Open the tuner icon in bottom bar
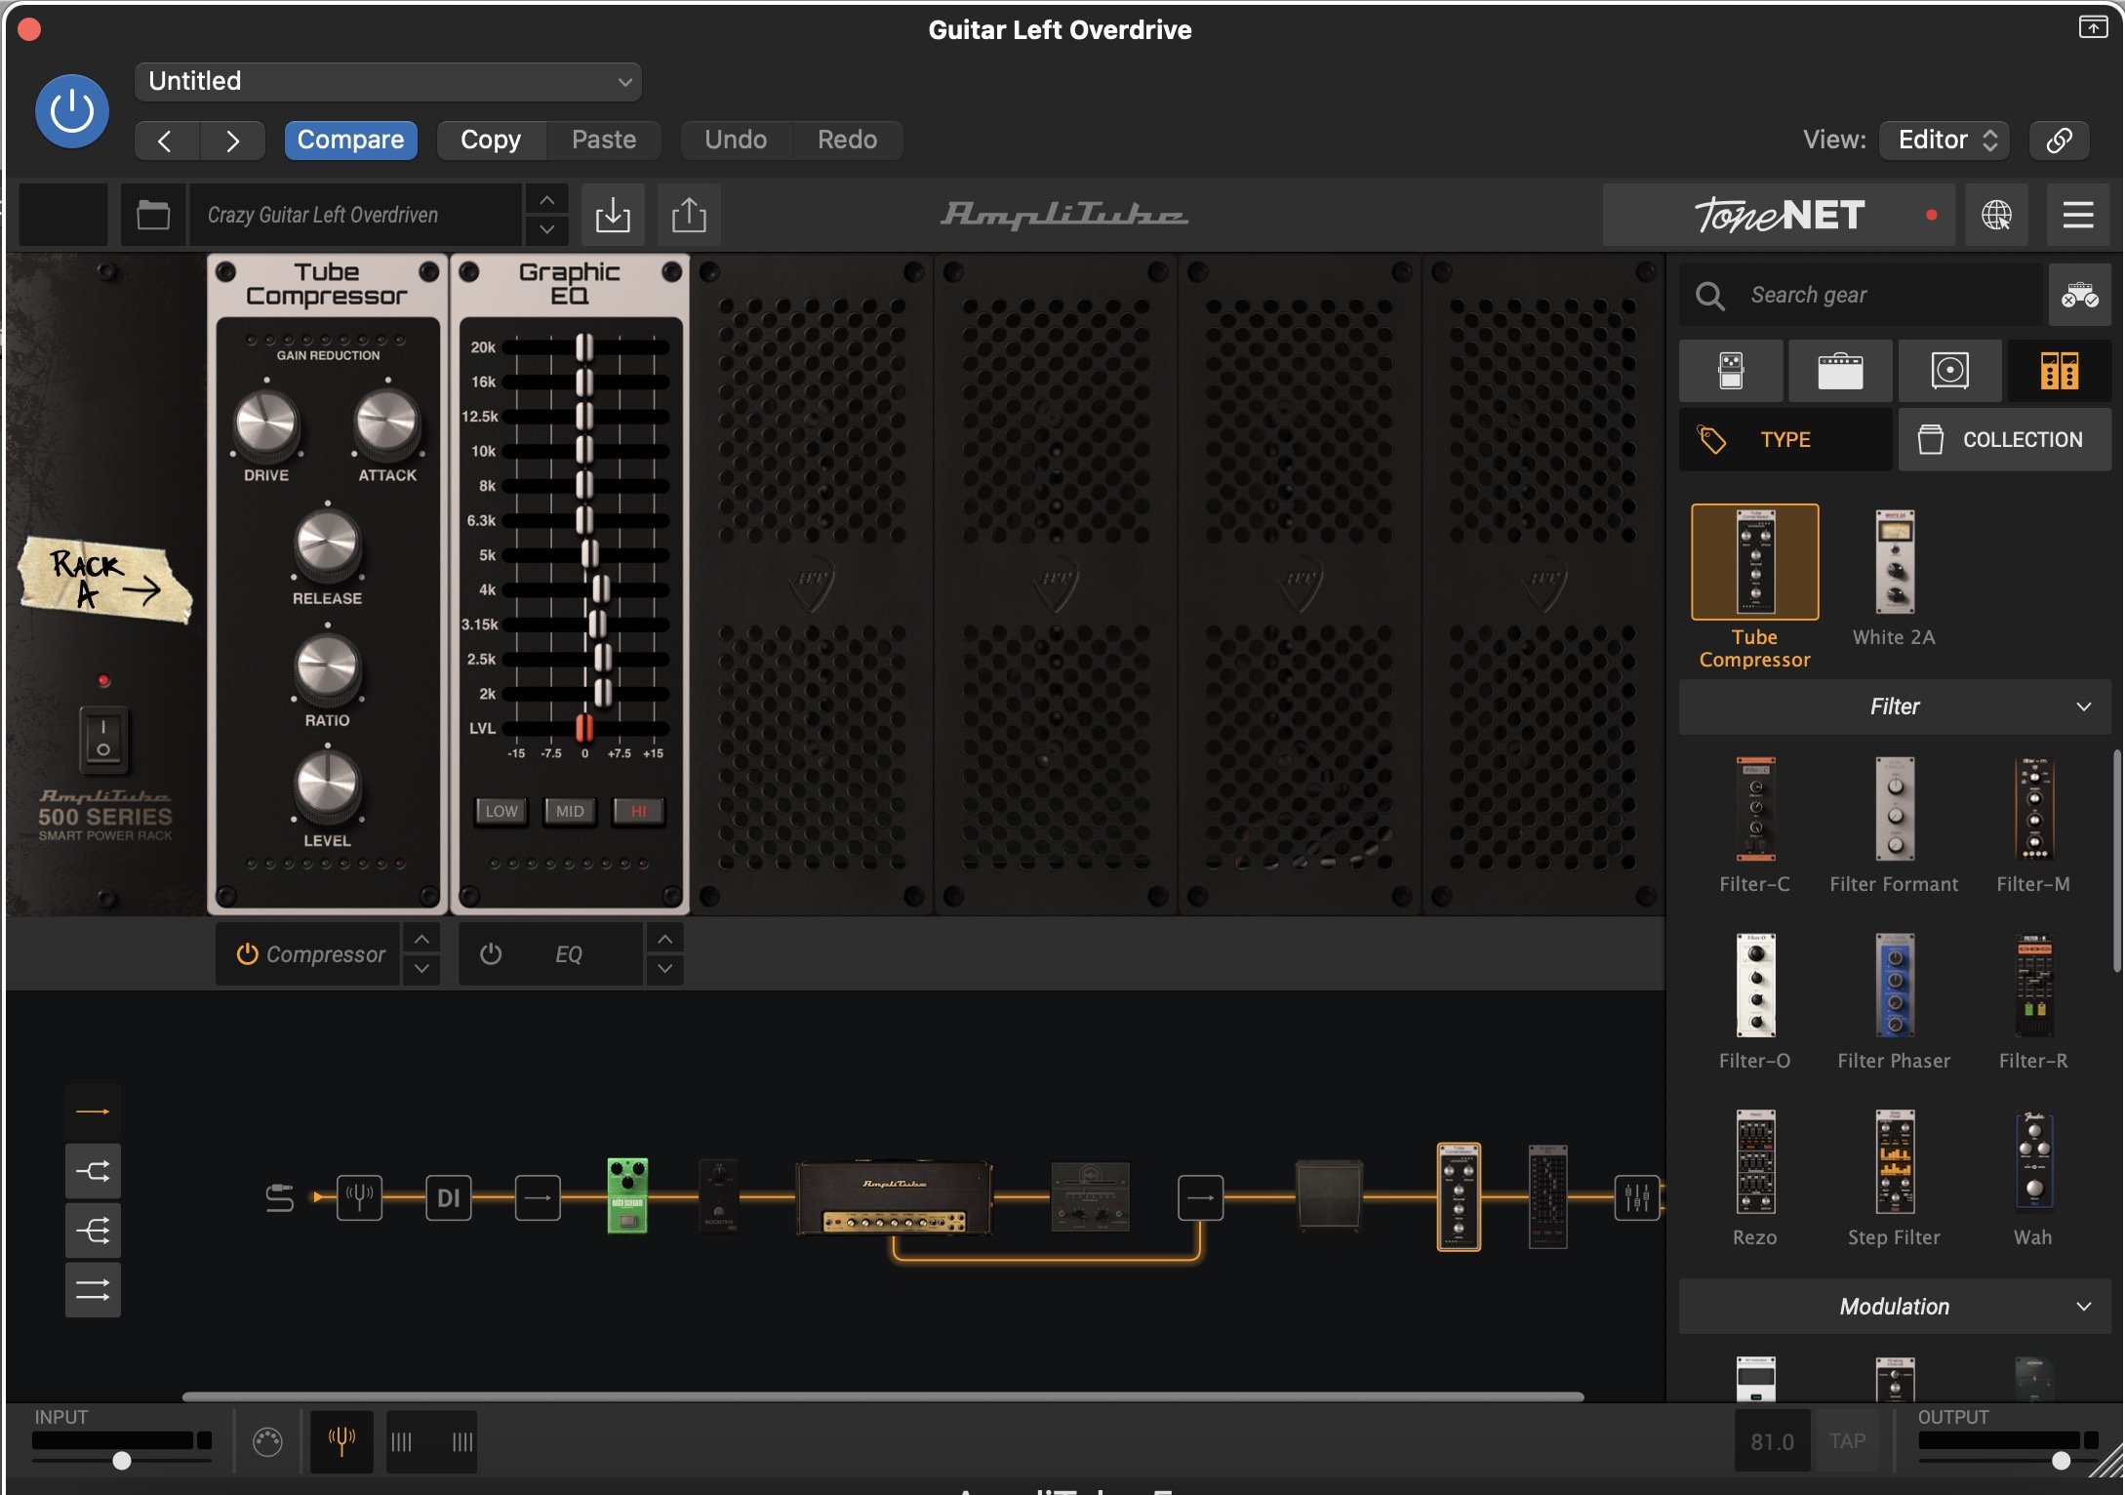Image resolution: width=2125 pixels, height=1495 pixels. click(341, 1441)
